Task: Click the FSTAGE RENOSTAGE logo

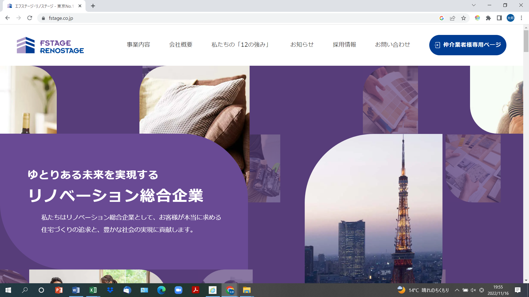Action: (x=50, y=45)
